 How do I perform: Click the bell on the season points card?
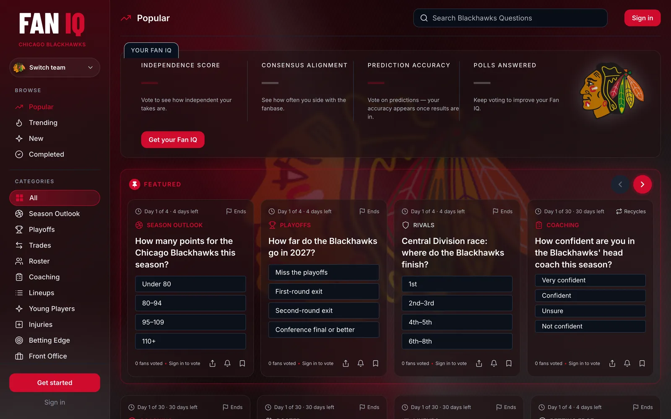pyautogui.click(x=227, y=363)
